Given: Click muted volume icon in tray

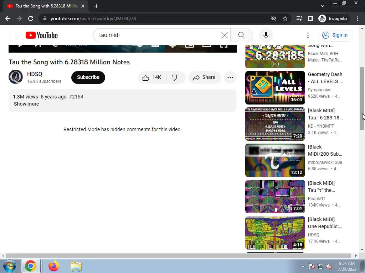Looking at the screenshot, I should (x=329, y=266).
